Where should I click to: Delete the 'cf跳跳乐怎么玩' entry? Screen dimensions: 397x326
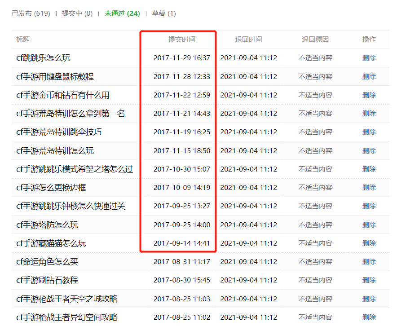click(369, 58)
